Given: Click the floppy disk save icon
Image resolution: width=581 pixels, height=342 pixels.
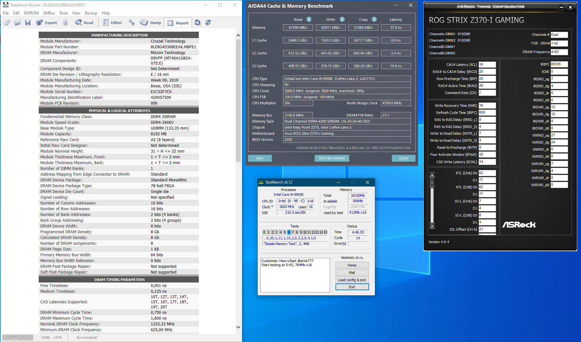Looking at the screenshot, I should tap(28, 22).
